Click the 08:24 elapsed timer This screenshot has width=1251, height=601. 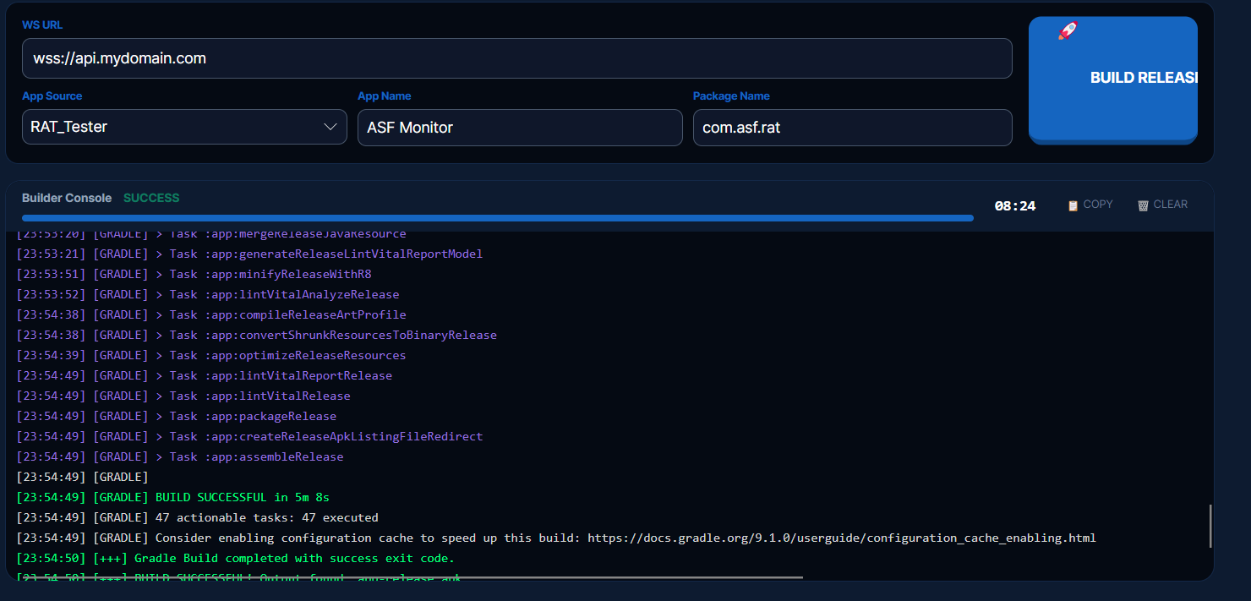coord(1015,205)
